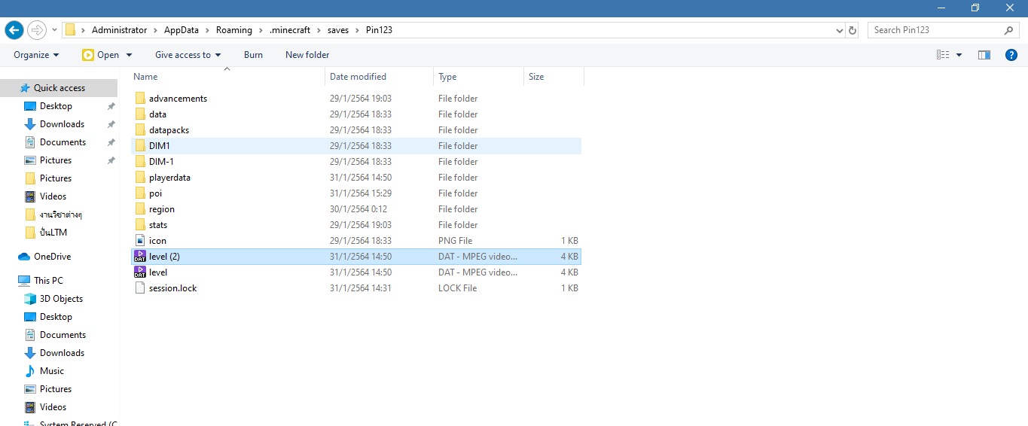The image size is (1028, 426).
Task: Select the DIM-1 folder icon
Action: pos(140,162)
